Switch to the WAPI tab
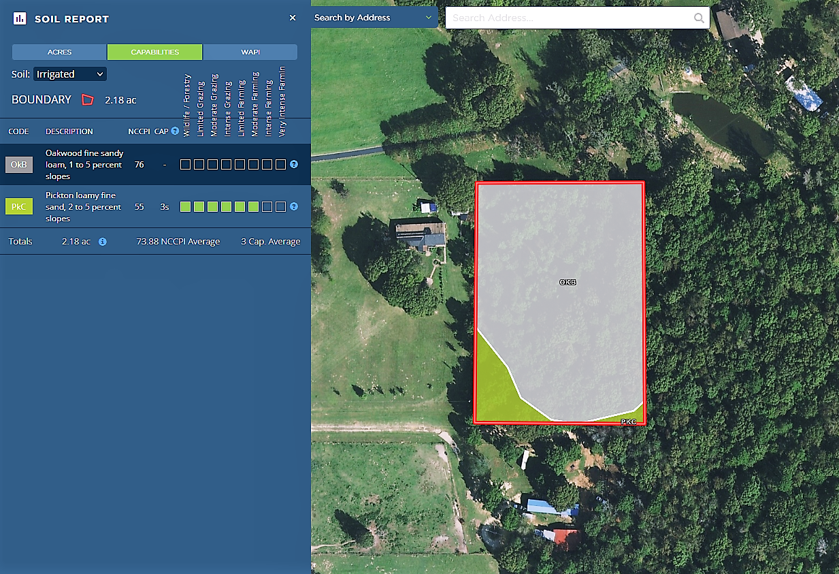The height and width of the screenshot is (574, 839). pos(250,52)
